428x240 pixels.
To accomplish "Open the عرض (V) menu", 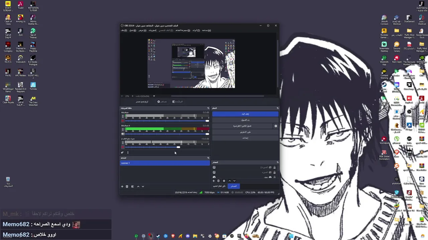I will coord(142,30).
